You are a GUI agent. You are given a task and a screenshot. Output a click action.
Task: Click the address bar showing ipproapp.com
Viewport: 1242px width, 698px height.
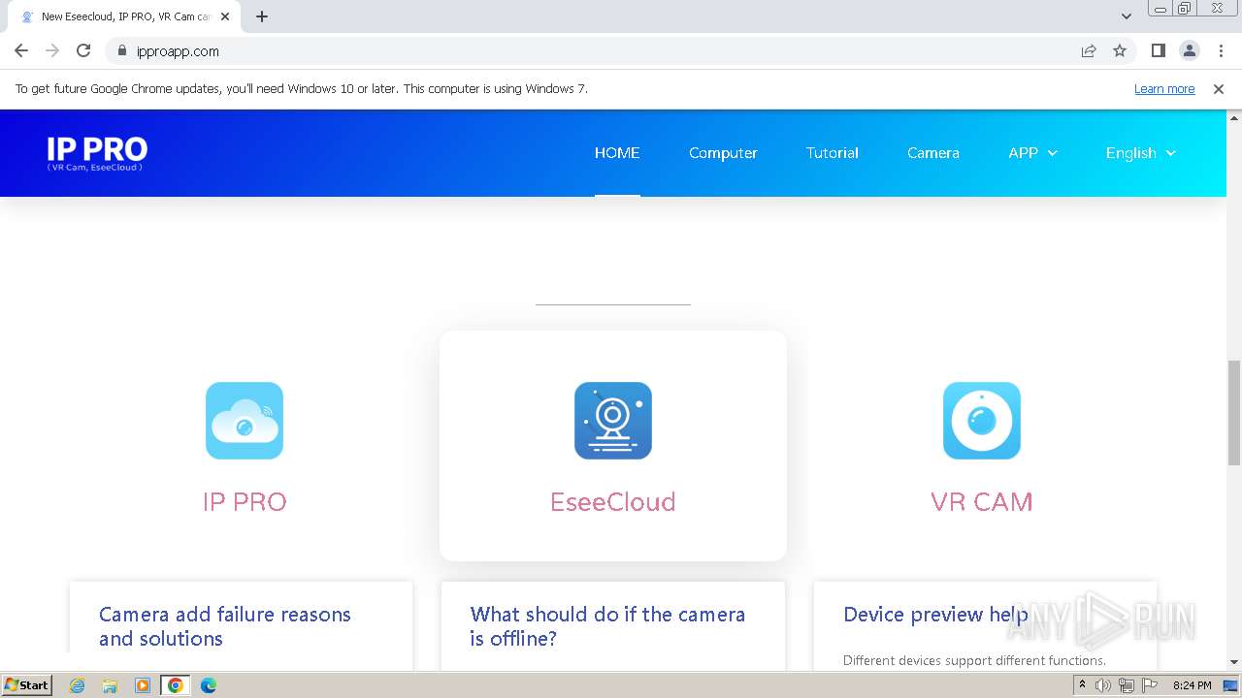pyautogui.click(x=592, y=51)
